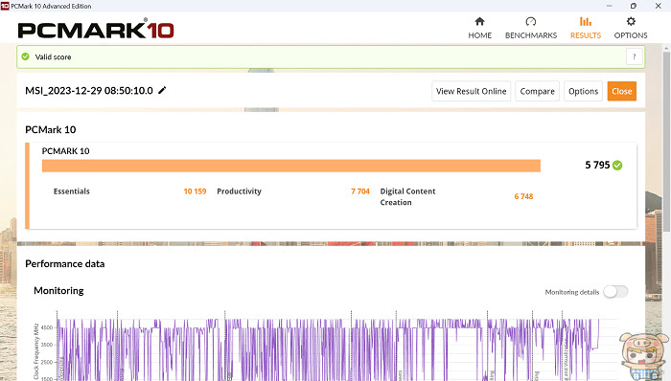
Task: Select the Productivity score 7 704
Action: [359, 191]
